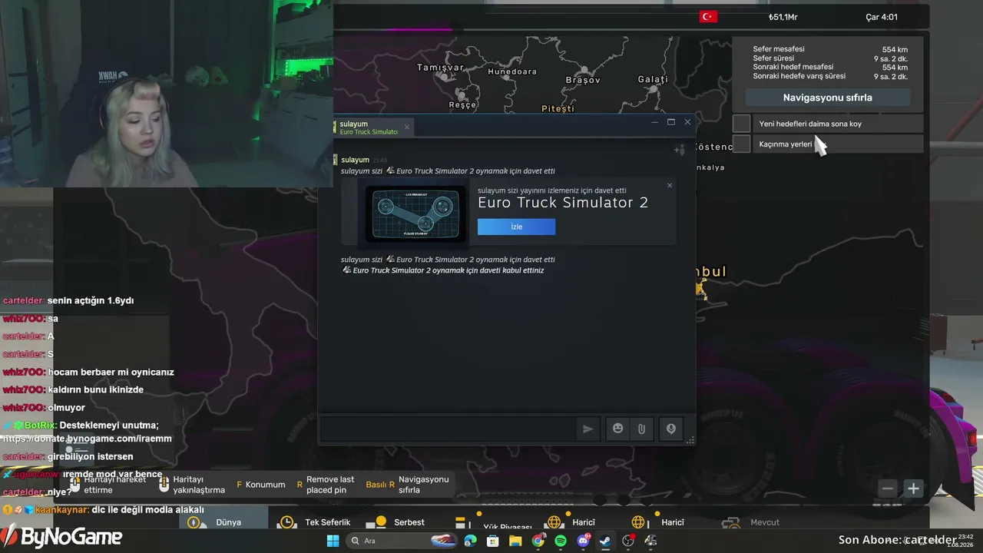This screenshot has height=553, width=983.
Task: Open File Explorer from the taskbar
Action: pos(515,541)
